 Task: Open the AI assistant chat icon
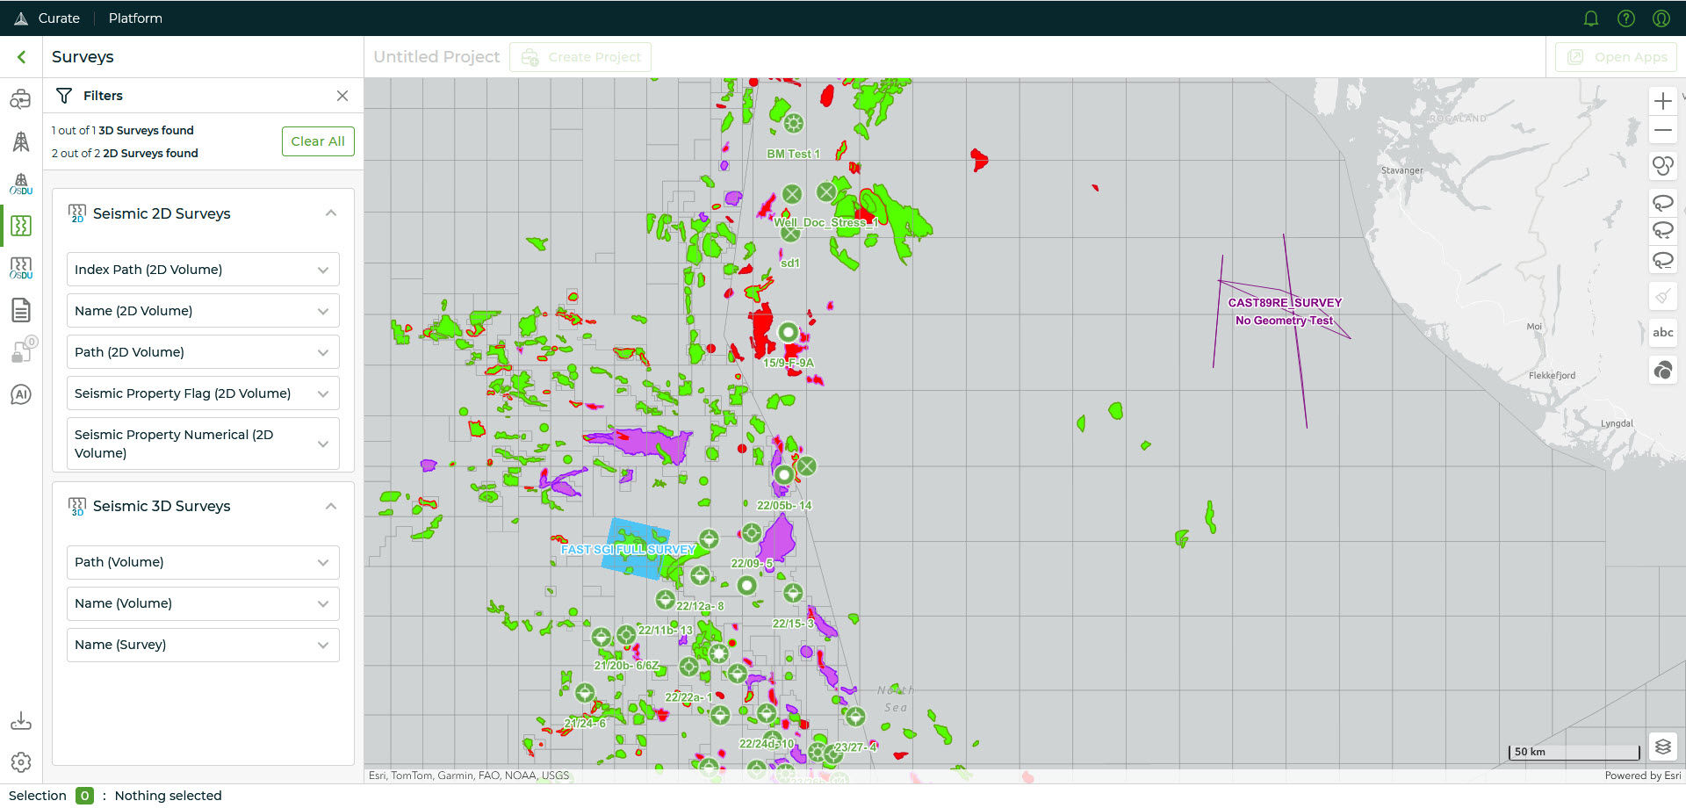[x=21, y=394]
